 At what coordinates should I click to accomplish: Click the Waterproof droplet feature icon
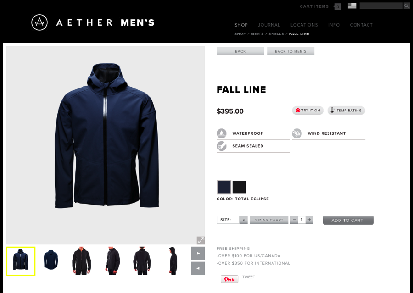[222, 133]
